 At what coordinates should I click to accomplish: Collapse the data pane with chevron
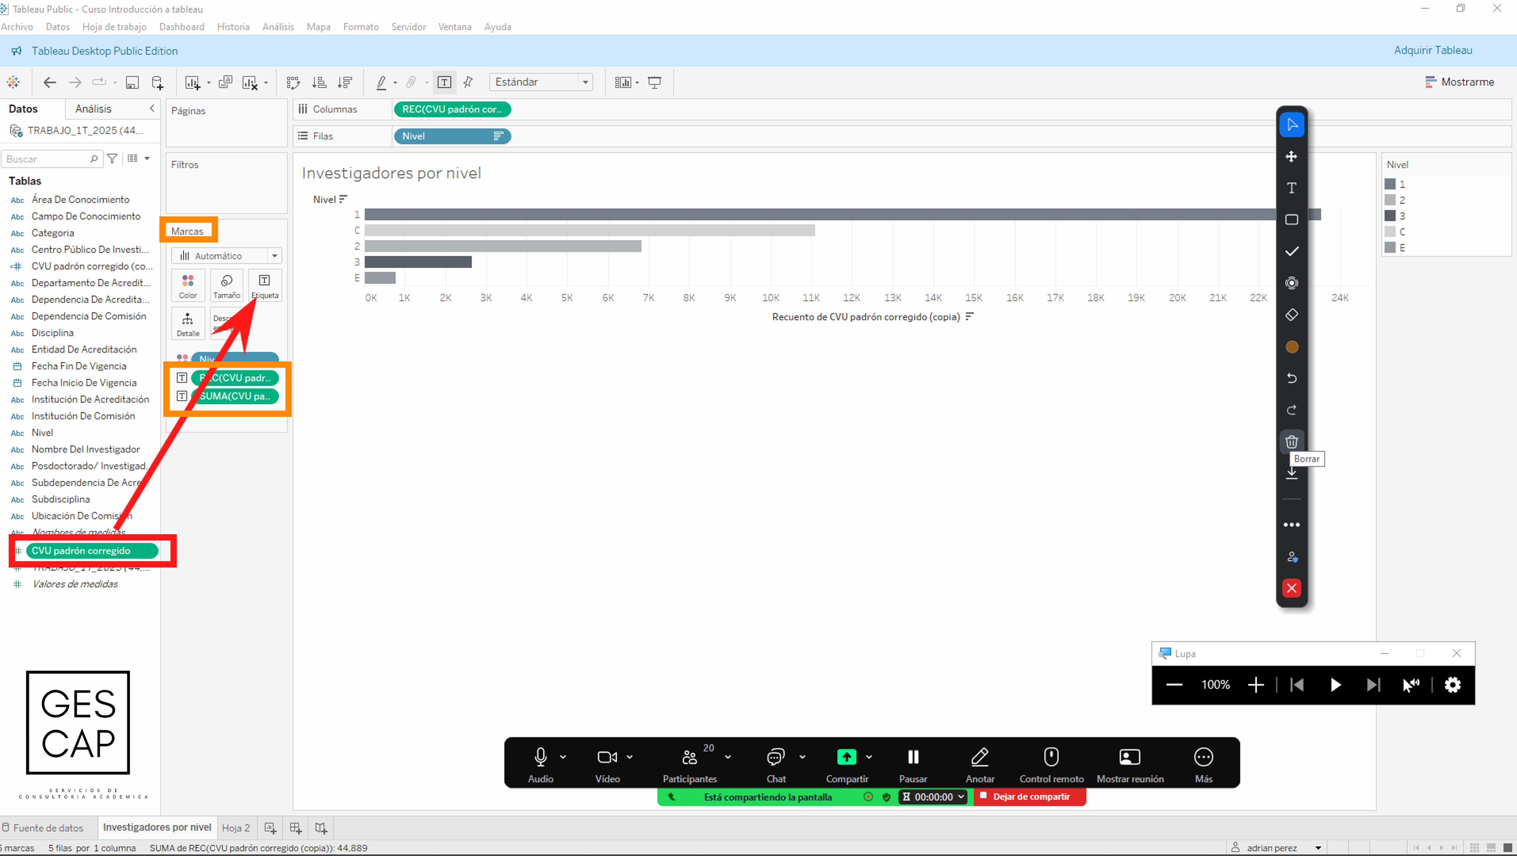(x=152, y=108)
